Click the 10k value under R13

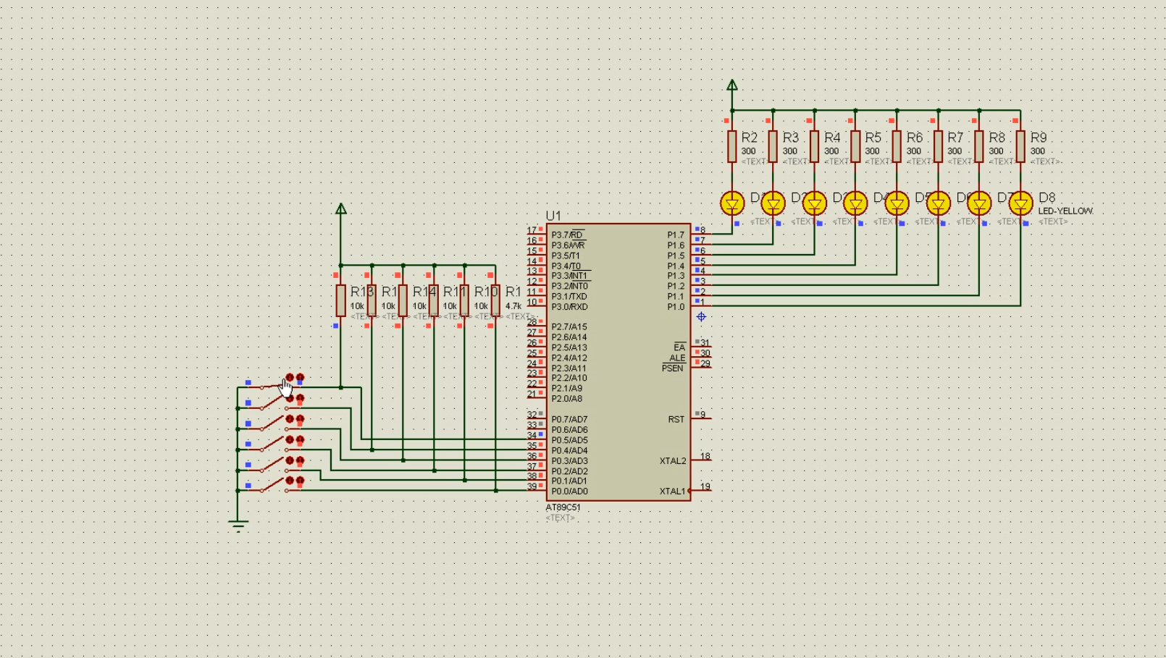(x=357, y=306)
